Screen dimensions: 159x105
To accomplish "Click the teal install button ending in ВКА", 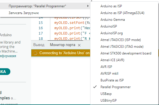I will (5, 72).
